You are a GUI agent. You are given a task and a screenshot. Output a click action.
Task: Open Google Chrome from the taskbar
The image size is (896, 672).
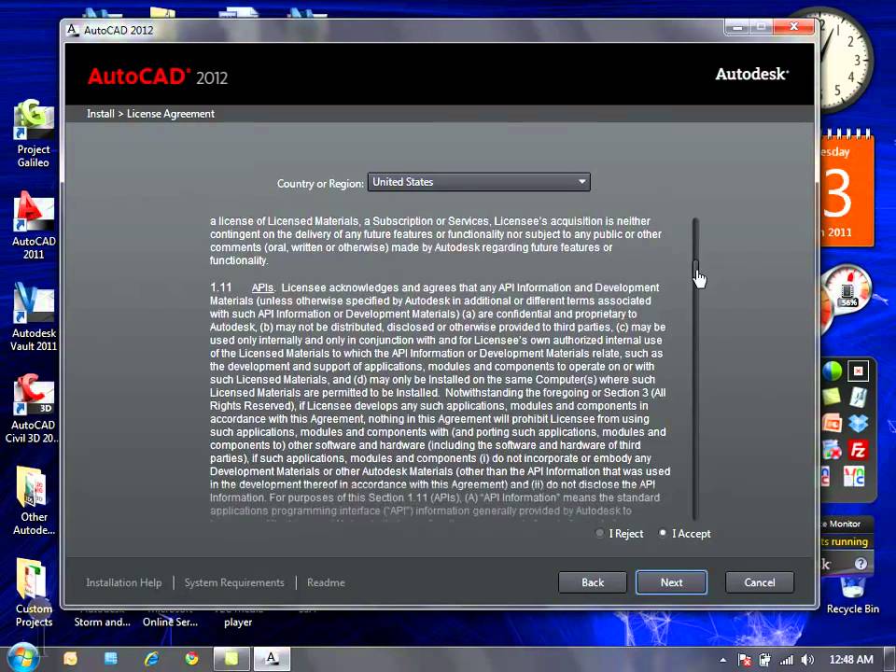[x=191, y=659]
